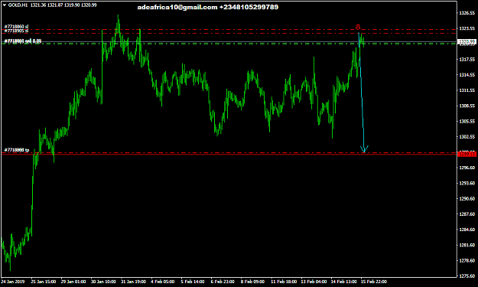Click the tp order label on the red line
Image resolution: width=478 pixels, height=287 pixels.
click(x=17, y=150)
